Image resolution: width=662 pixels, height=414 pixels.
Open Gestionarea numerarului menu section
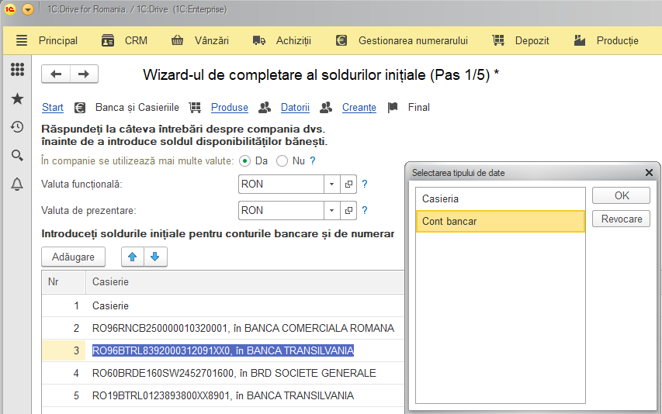401,40
